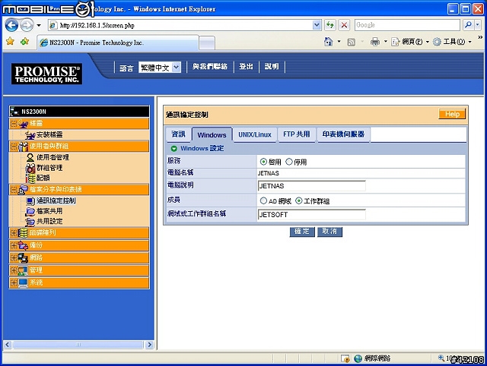Collapse the 檔案分享與印表機 tree section
Image resolution: width=487 pixels, height=366 pixels.
(14, 189)
